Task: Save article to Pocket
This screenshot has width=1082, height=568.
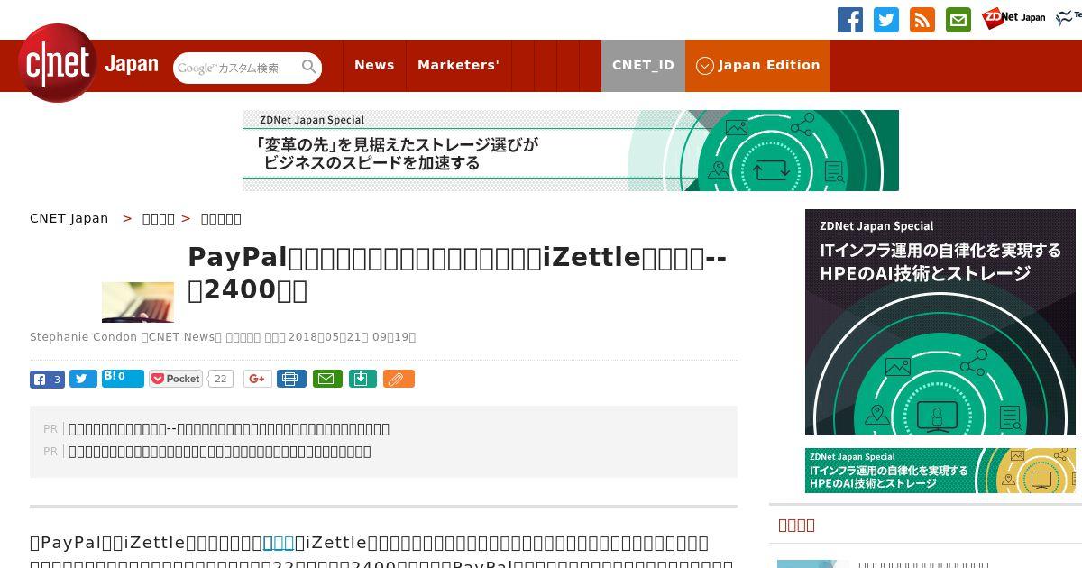Action: tap(176, 379)
